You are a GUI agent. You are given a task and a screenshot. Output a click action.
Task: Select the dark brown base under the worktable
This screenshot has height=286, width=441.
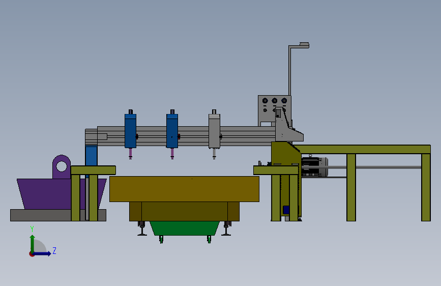pos(184,211)
